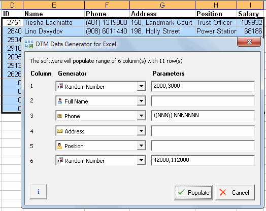Click the Populate button
The height and width of the screenshot is (211, 266).
click(193, 193)
